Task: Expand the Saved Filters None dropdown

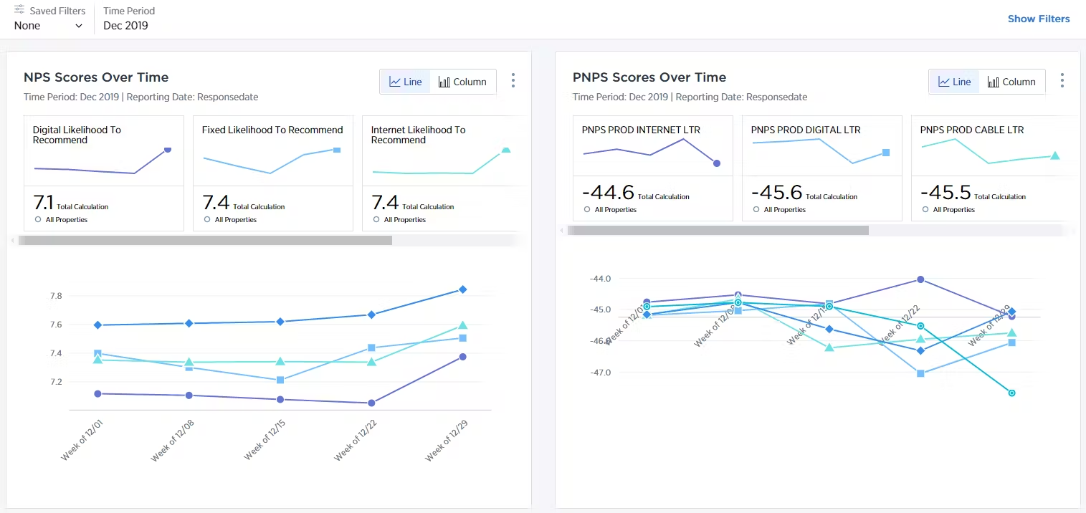Action: [49, 26]
